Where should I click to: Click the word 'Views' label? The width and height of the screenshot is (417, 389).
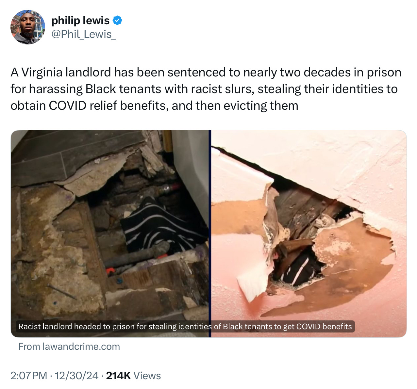point(147,376)
